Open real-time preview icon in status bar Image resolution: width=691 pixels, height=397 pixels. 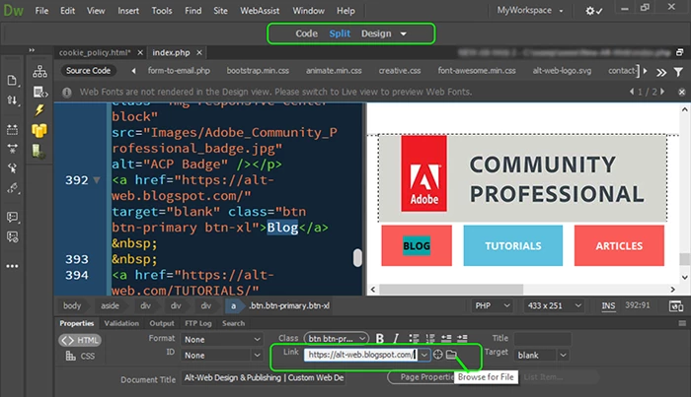[x=676, y=306]
